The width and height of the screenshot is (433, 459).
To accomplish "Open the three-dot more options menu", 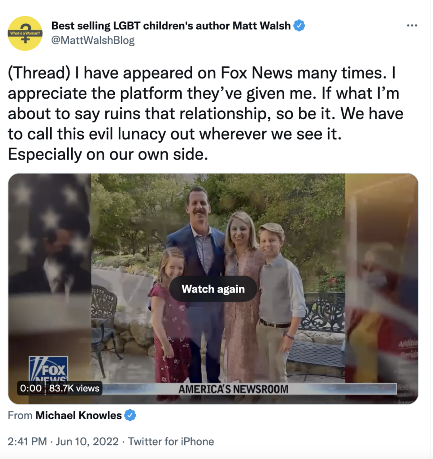I will 412,26.
